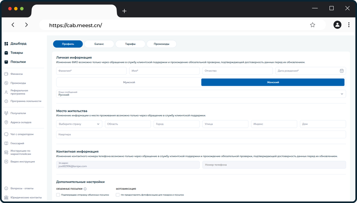
Task: Click the Чат с оператором chat icon
Action: (x=6, y=134)
